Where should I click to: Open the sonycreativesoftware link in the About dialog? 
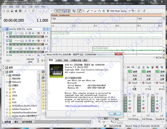click(82, 106)
